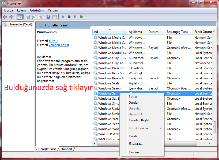Click the vertical scrollbar thumb
This screenshot has height=160, width=219.
(x=214, y=127)
